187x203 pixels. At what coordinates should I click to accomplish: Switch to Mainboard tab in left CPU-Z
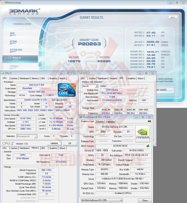click(24, 78)
